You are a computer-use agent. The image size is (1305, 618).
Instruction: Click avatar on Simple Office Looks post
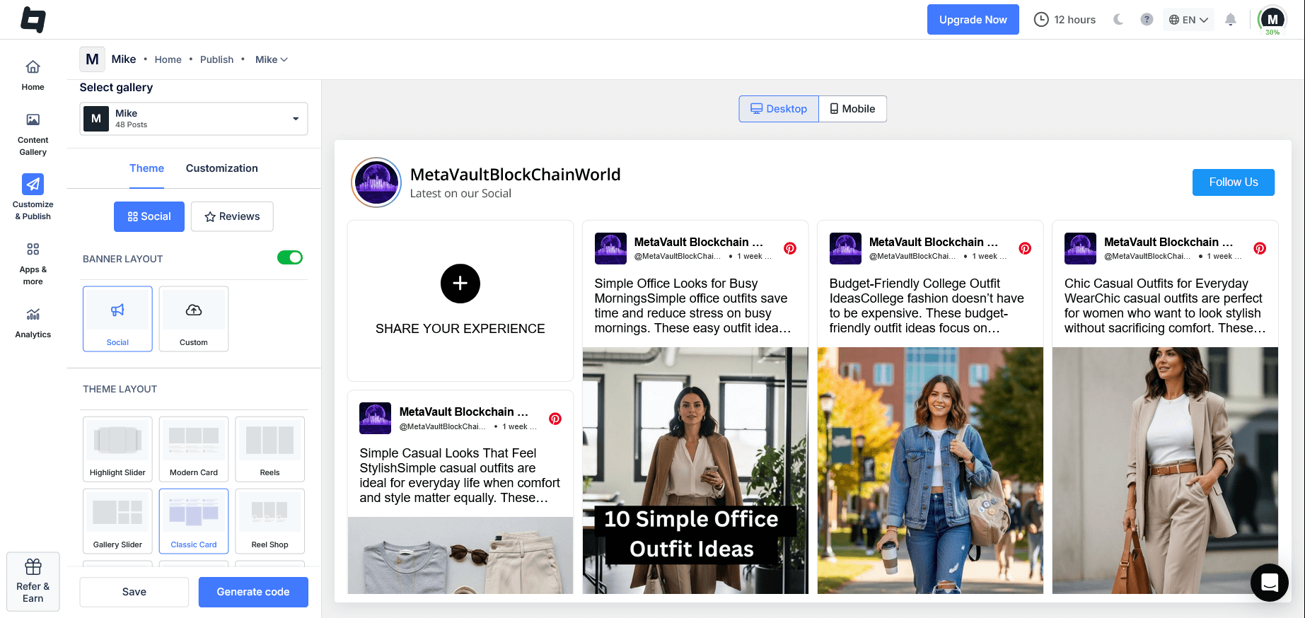click(x=610, y=248)
